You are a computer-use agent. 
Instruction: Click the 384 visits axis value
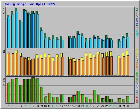pos(4,52)
